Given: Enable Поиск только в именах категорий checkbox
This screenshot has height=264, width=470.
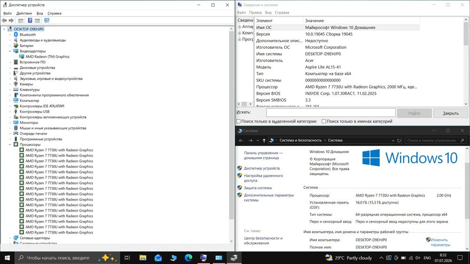Looking at the screenshot, I should [324, 121].
